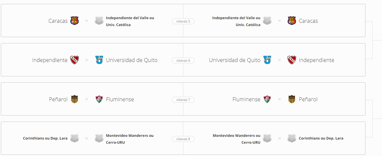382x156 pixels.
Task: Click placeholder shield beside left Corinthians ou Dep. Lara
Action: click(x=75, y=138)
